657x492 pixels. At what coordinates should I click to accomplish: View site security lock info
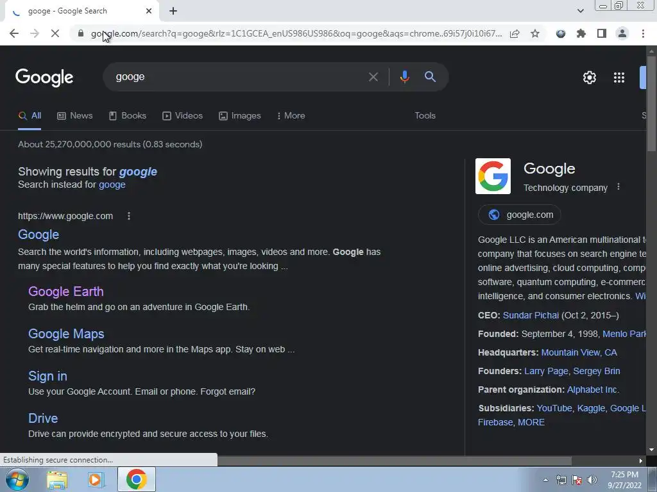[81, 33]
